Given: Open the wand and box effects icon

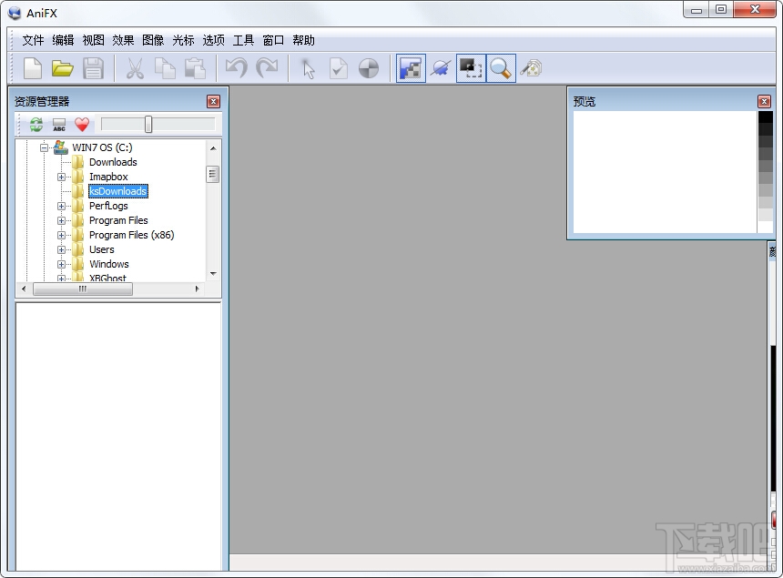Looking at the screenshot, I should (531, 68).
